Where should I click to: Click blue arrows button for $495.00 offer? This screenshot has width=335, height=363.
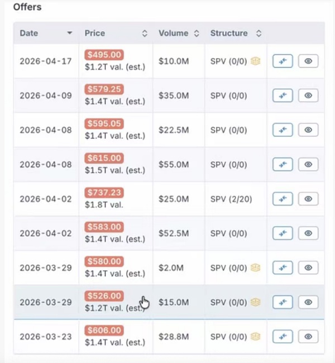coord(283,61)
